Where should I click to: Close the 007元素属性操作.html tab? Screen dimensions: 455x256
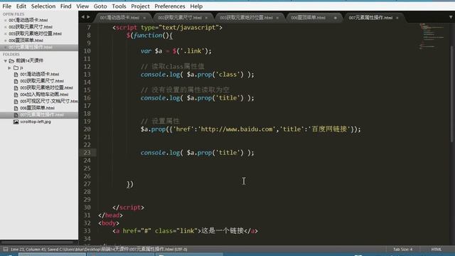point(397,18)
